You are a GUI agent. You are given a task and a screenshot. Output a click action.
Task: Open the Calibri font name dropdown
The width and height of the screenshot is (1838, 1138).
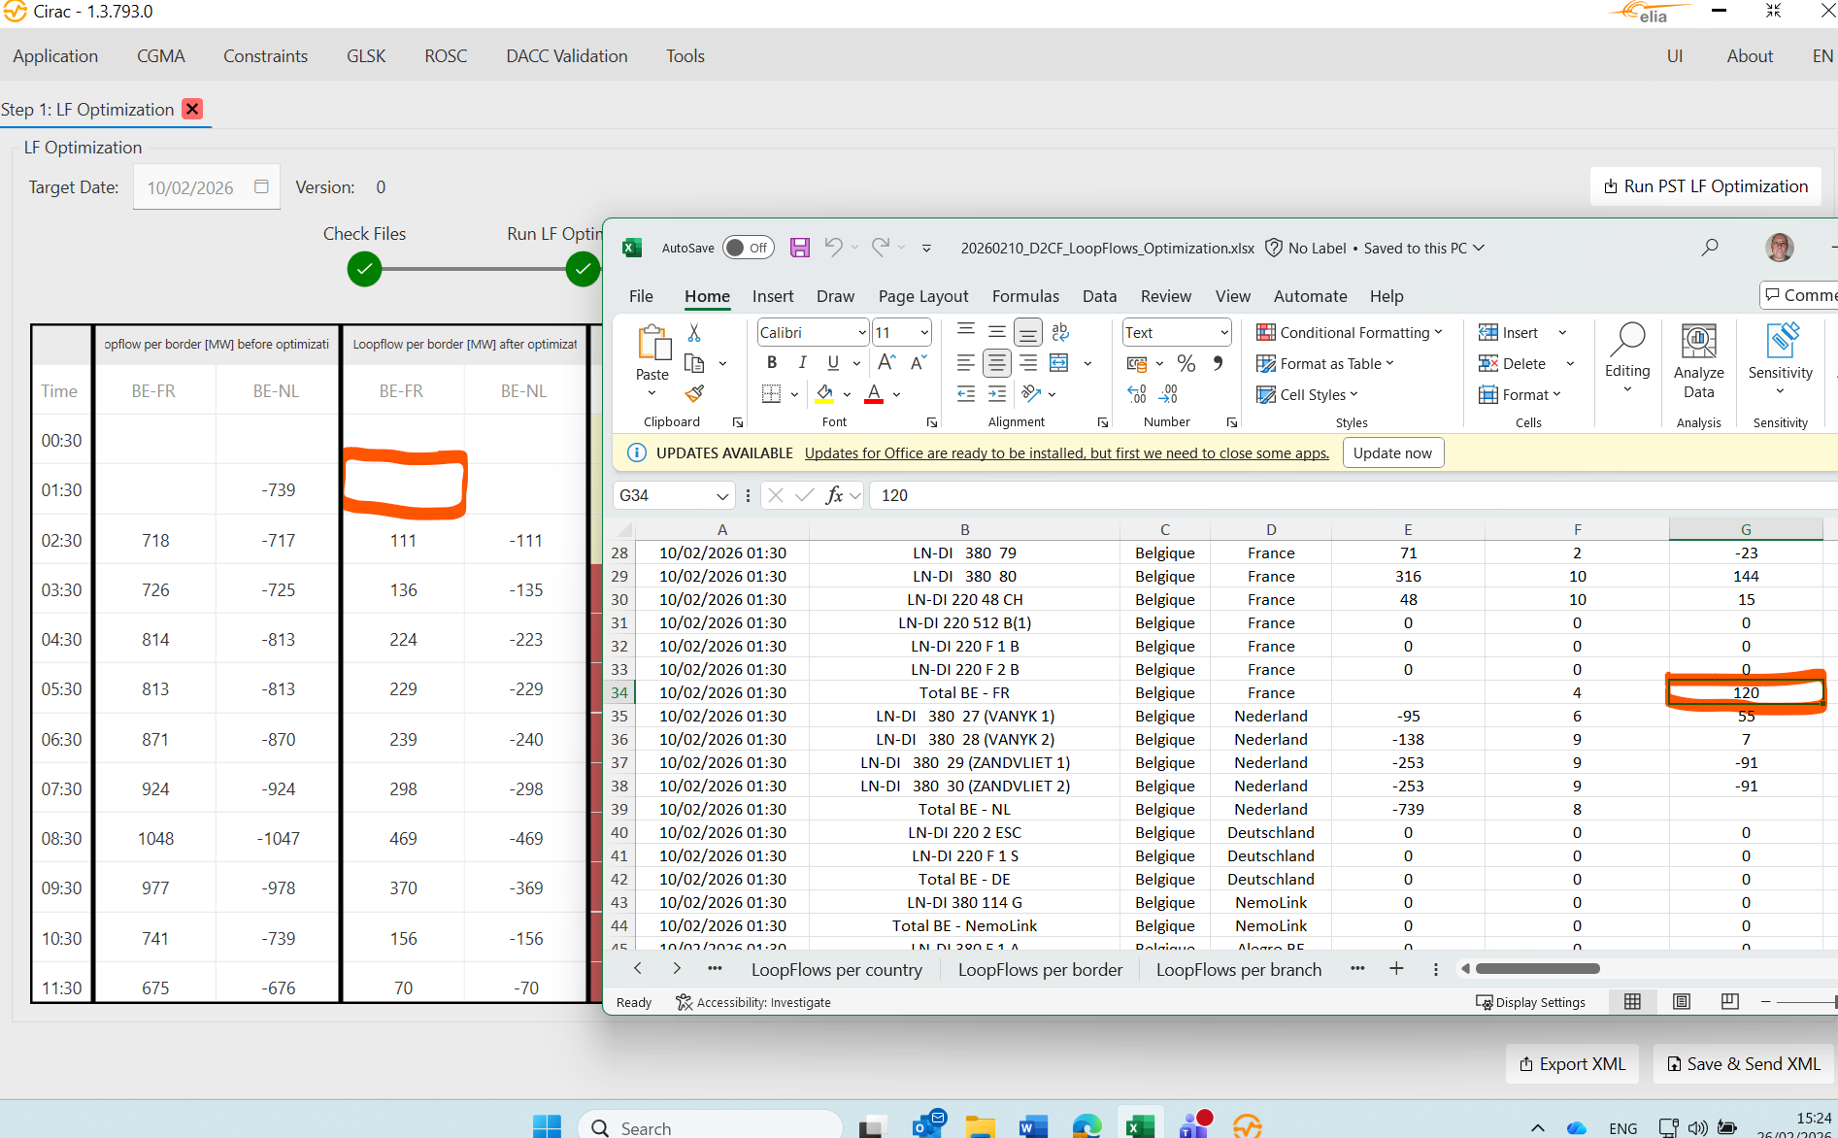pyautogui.click(x=861, y=333)
